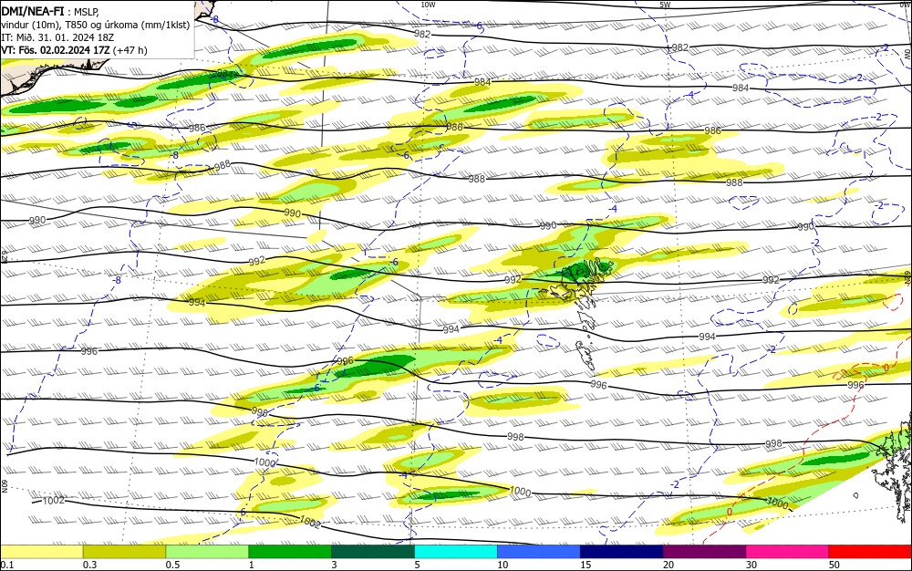This screenshot has width=912, height=571.
Task: Click the 5W longitude label
Action: coord(666,5)
